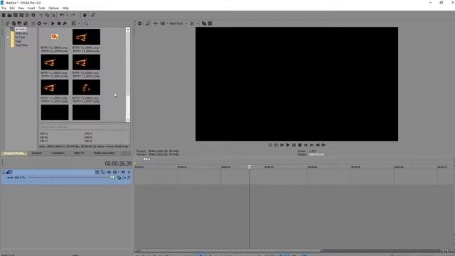Open video preview Project Video Properties gear

[139, 23]
